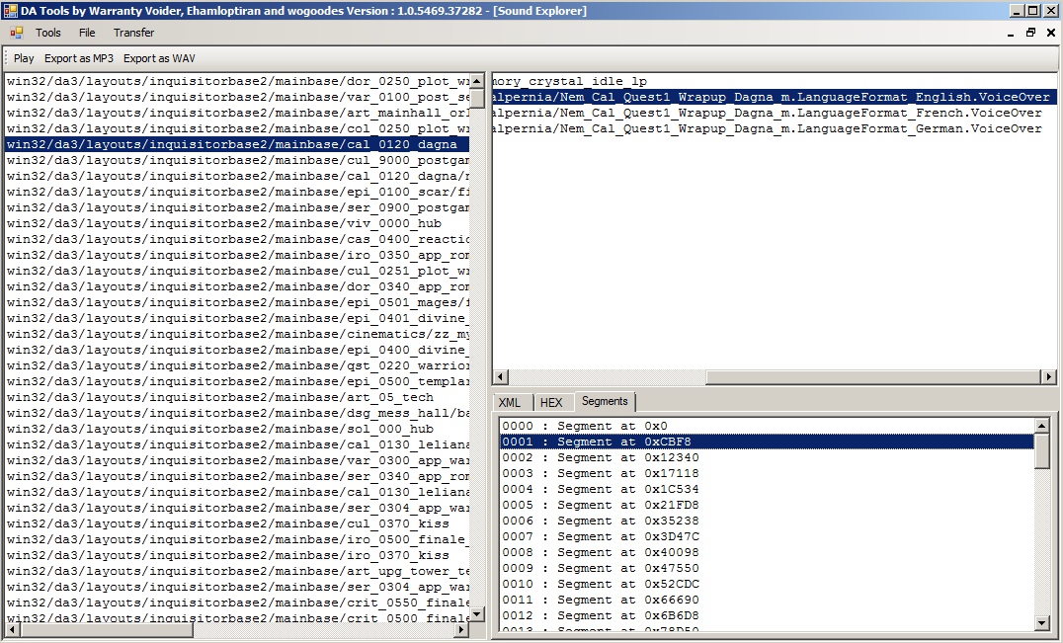Open the Tools menu
1063x643 pixels.
[48, 33]
